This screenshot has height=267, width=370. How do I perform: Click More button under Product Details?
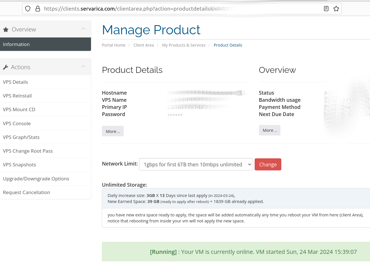tap(113, 131)
